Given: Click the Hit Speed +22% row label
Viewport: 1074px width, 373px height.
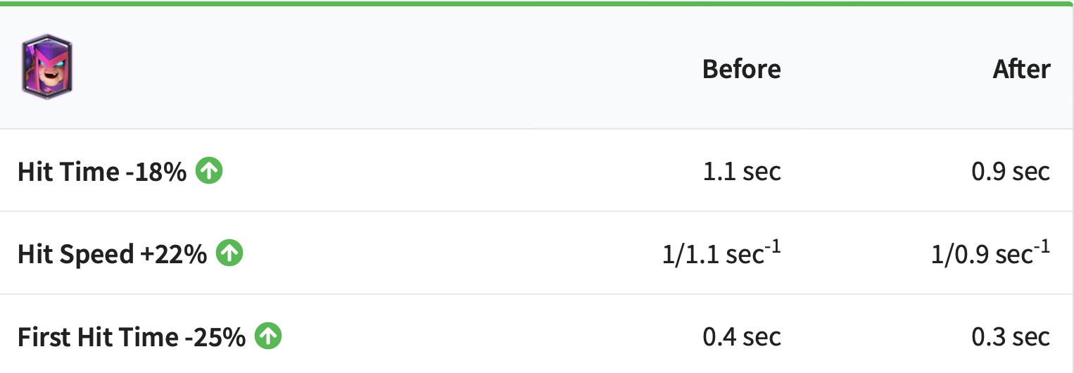Looking at the screenshot, I should click(112, 254).
